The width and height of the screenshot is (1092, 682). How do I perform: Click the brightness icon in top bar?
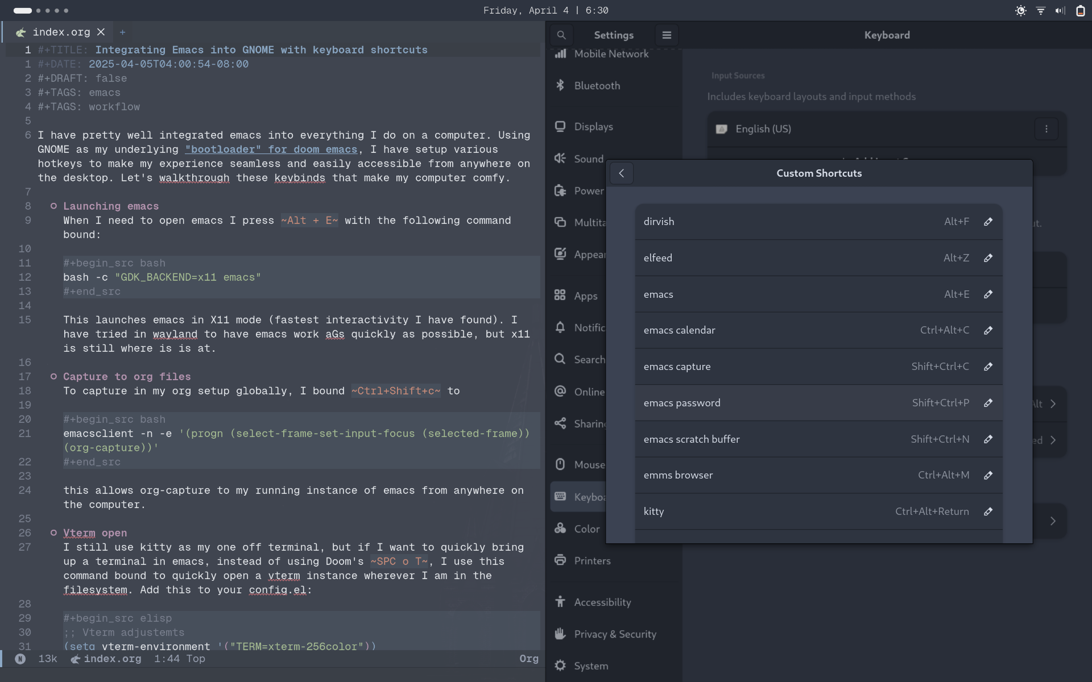(1021, 10)
